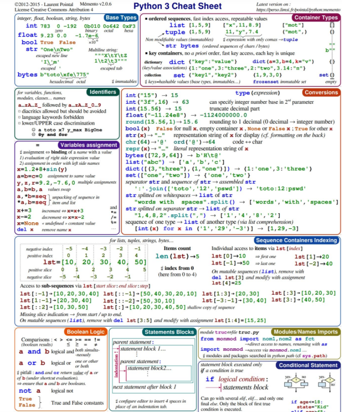This screenshot has height=412, width=342.
Task: Select the 'x=None' line
Action: pyautogui.click(x=28, y=223)
